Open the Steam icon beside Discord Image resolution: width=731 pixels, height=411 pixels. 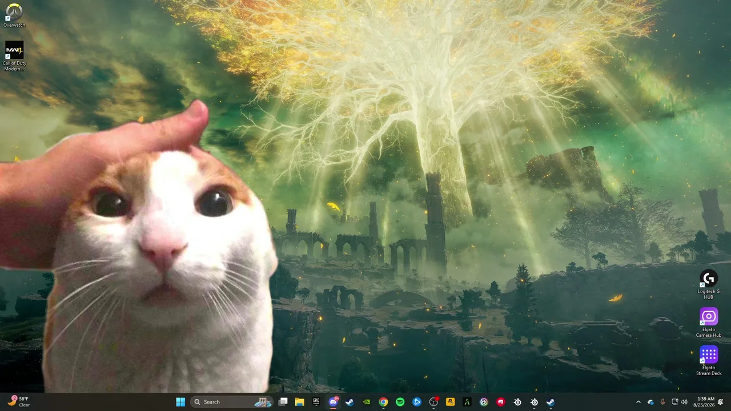[x=350, y=402]
